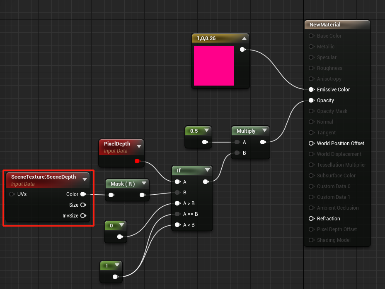The height and width of the screenshot is (289, 385).
Task: Click the World Position Offset pin
Action: [311, 143]
